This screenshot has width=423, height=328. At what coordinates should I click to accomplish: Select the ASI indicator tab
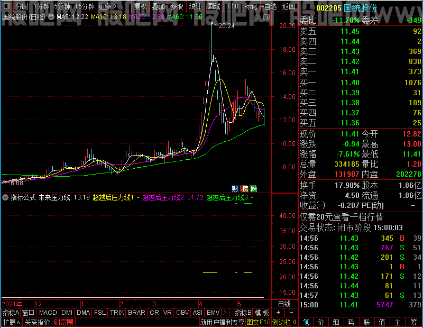click(197, 313)
